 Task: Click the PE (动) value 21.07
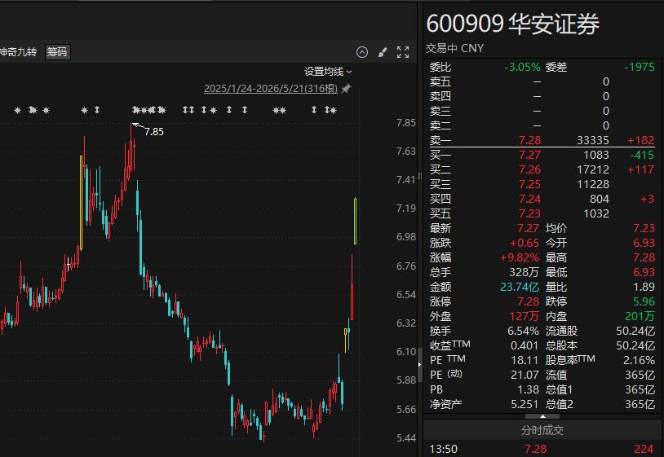525,375
